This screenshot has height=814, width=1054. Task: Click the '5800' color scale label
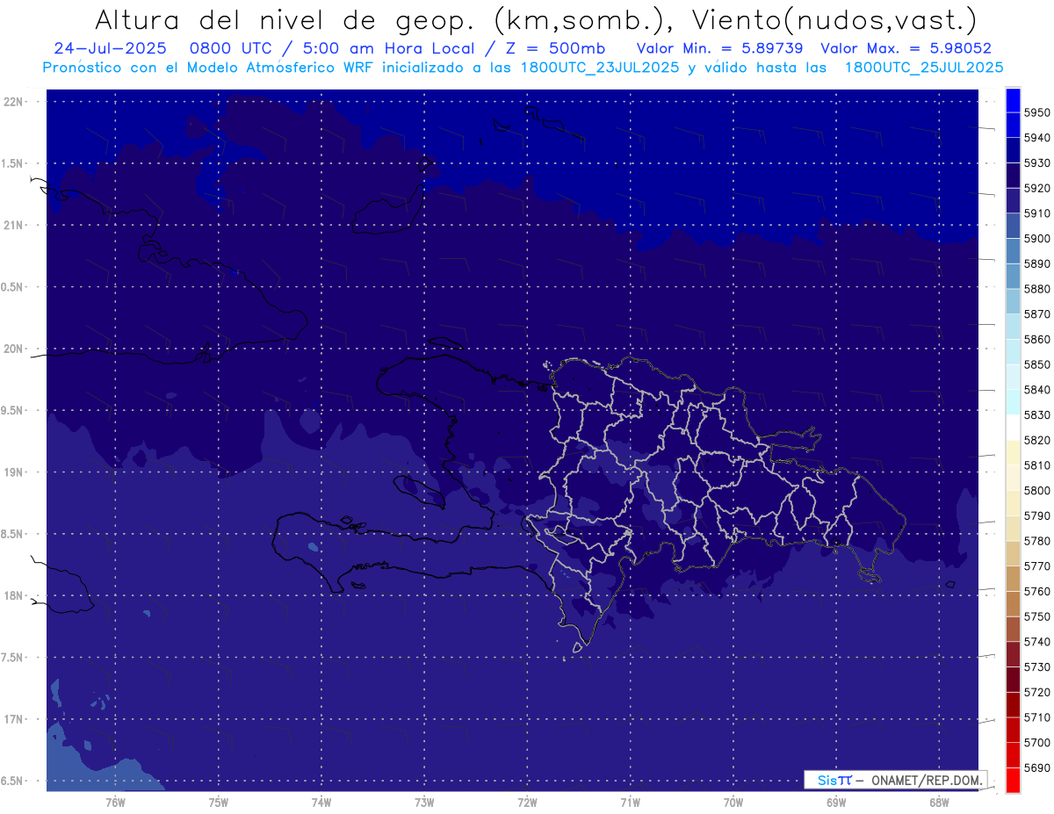click(1037, 491)
